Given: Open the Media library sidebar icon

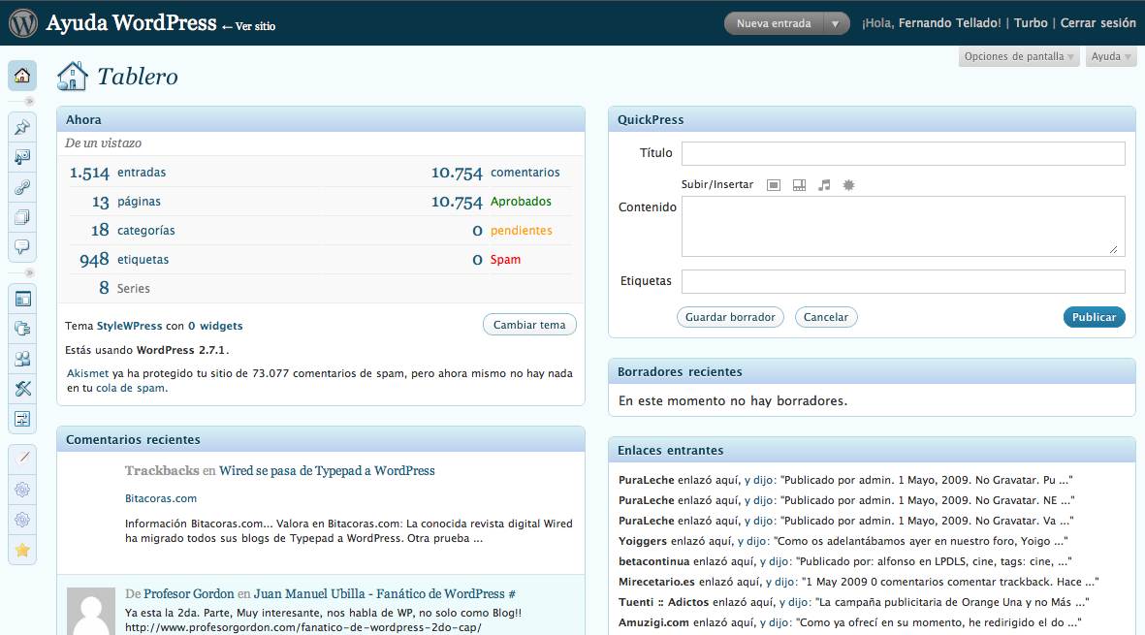Looking at the screenshot, I should coord(22,157).
